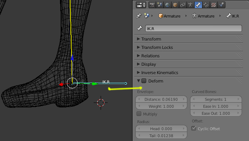This screenshot has width=249, height=141.
Task: Open the Texture checker tab
Action: tap(214, 5)
